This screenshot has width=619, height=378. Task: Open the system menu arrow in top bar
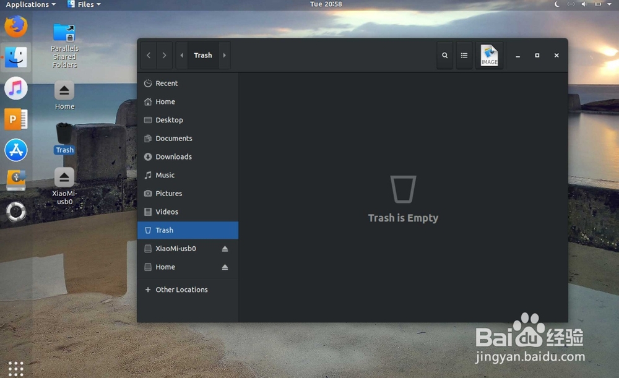609,4
